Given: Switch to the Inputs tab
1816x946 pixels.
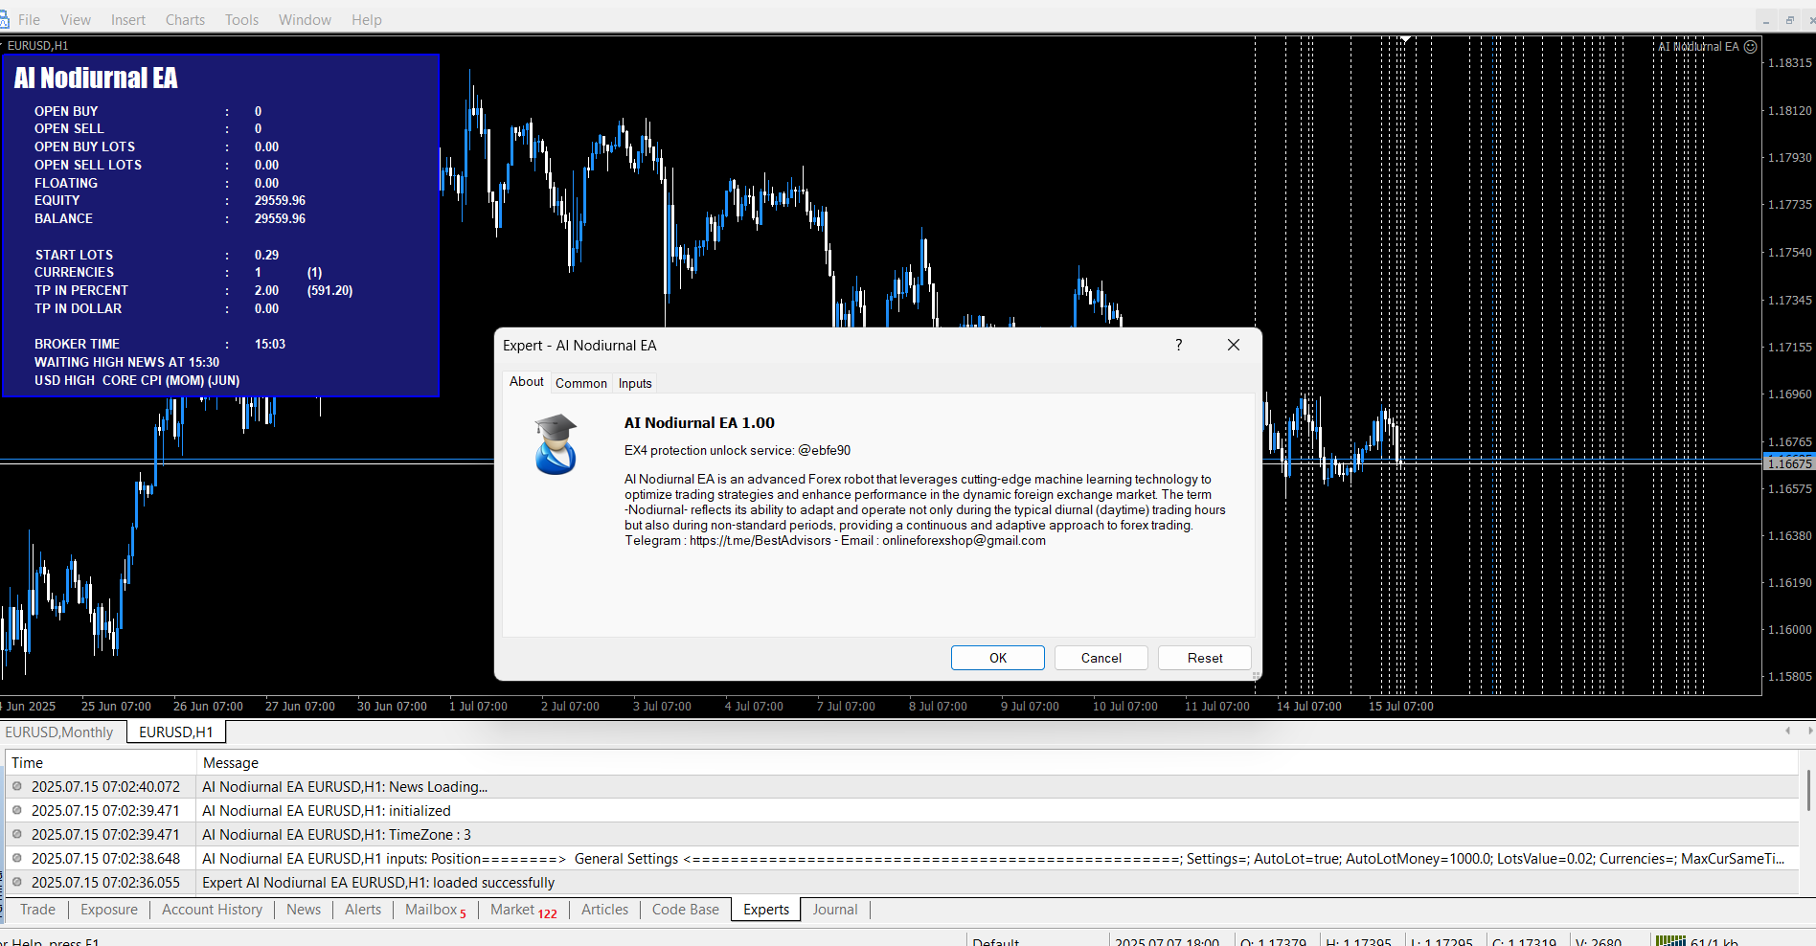Looking at the screenshot, I should [634, 383].
